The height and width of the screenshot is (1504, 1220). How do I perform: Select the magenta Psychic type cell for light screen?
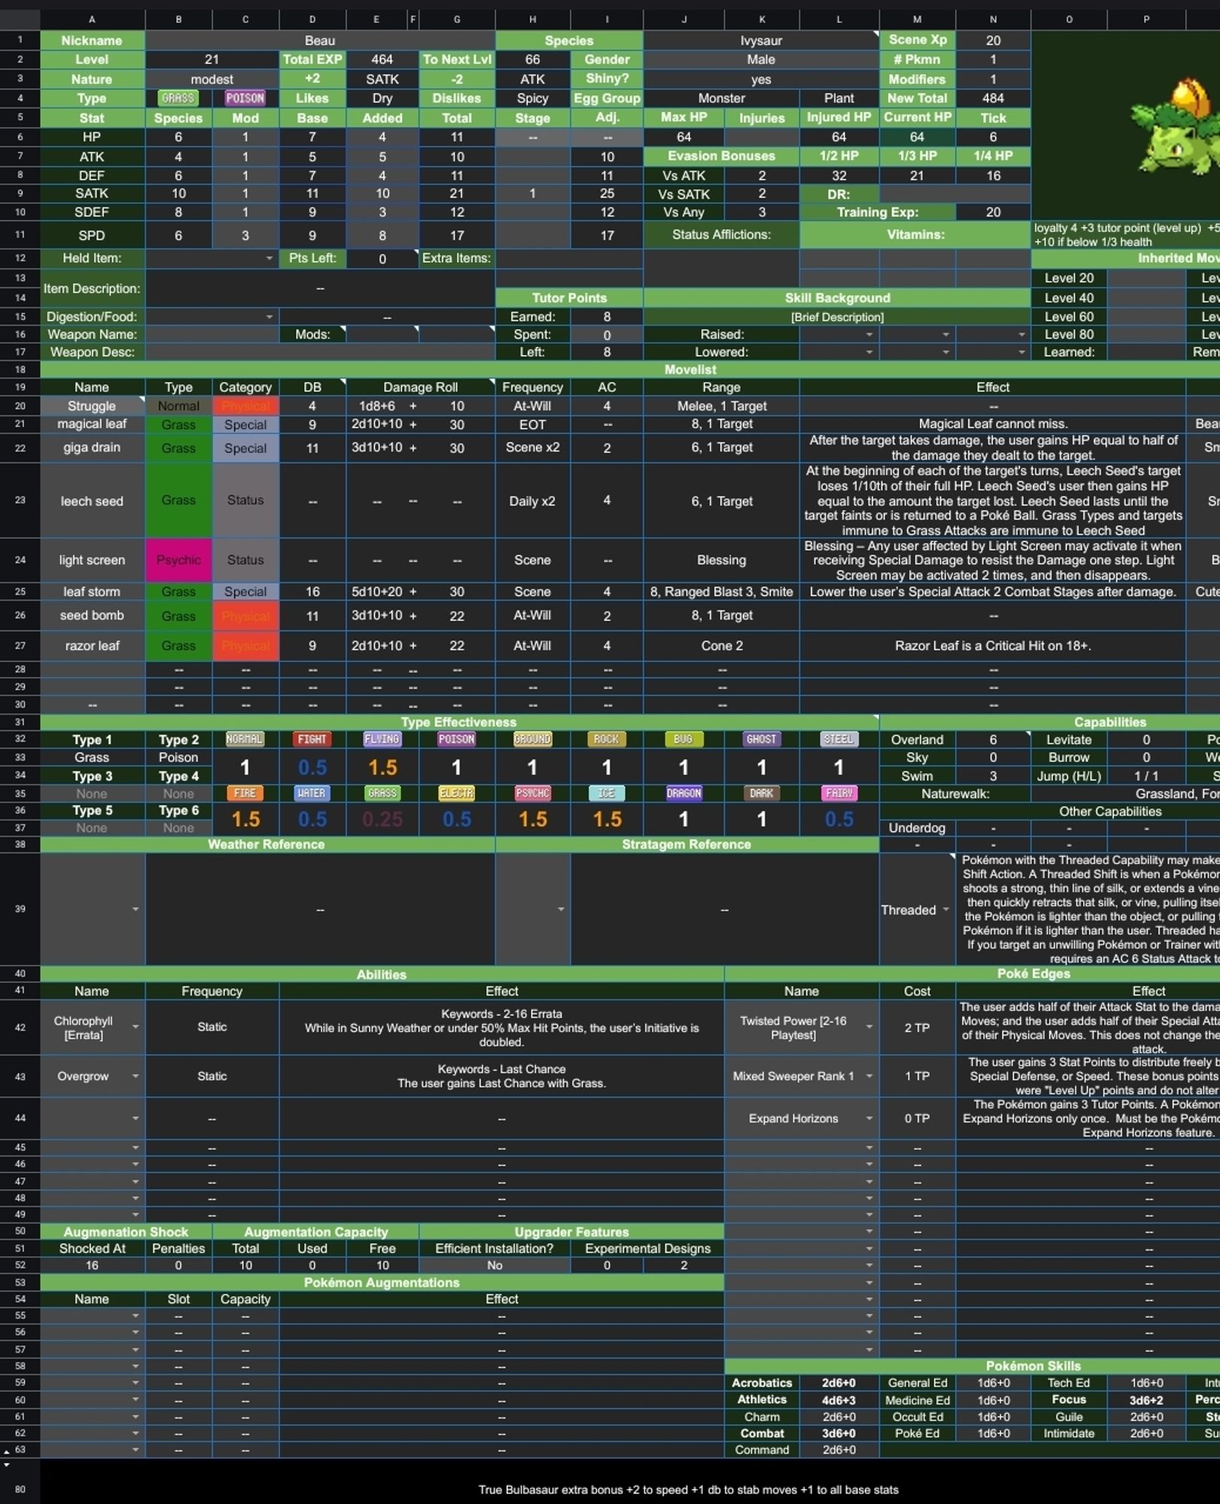point(178,560)
